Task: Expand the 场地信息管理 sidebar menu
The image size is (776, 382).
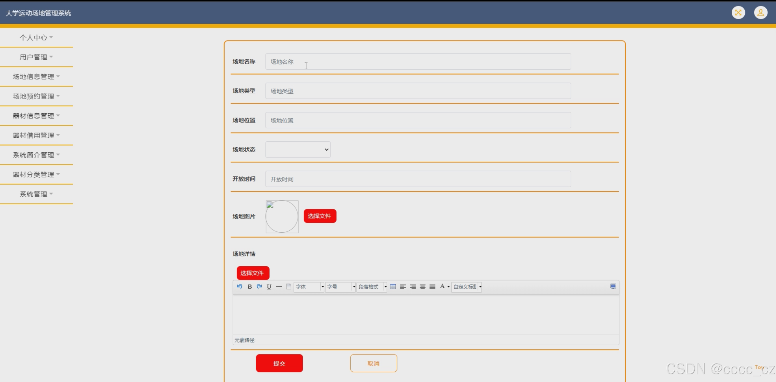Action: 36,77
